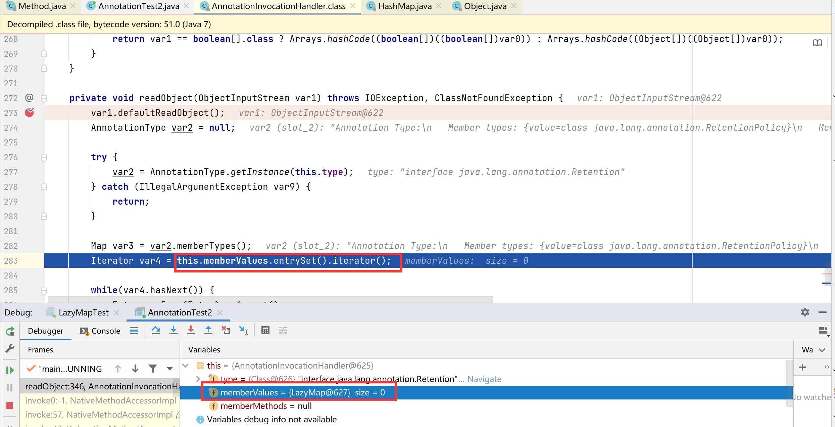Viewport: 835px width, 427px height.
Task: Open reader mode book icon in editor
Action: pyautogui.click(x=818, y=43)
